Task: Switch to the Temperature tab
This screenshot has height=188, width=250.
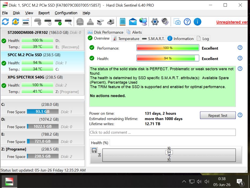Action: pos(126,39)
